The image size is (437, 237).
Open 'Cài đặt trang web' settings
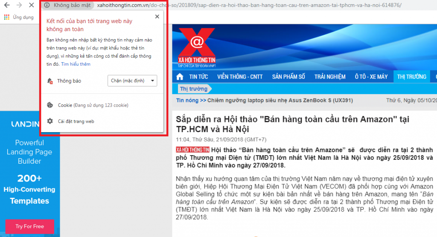tap(76, 121)
